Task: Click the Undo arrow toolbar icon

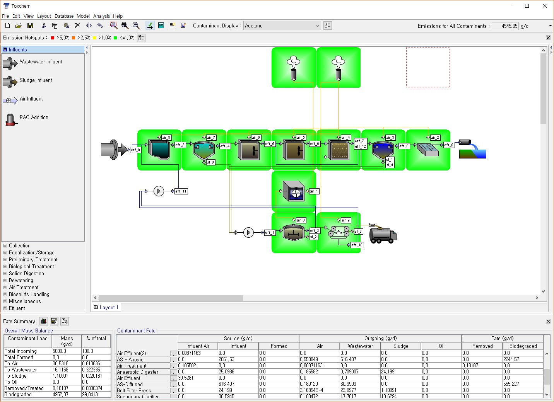Action: click(x=100, y=26)
